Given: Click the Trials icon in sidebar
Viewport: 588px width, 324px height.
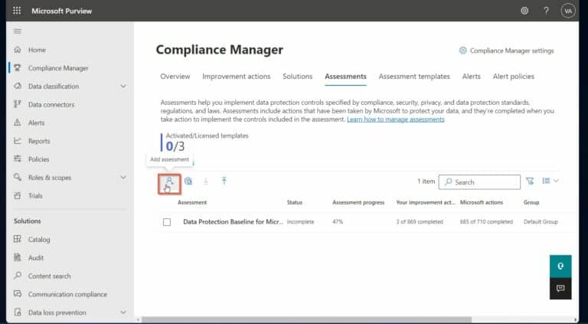Looking at the screenshot, I should (18, 196).
